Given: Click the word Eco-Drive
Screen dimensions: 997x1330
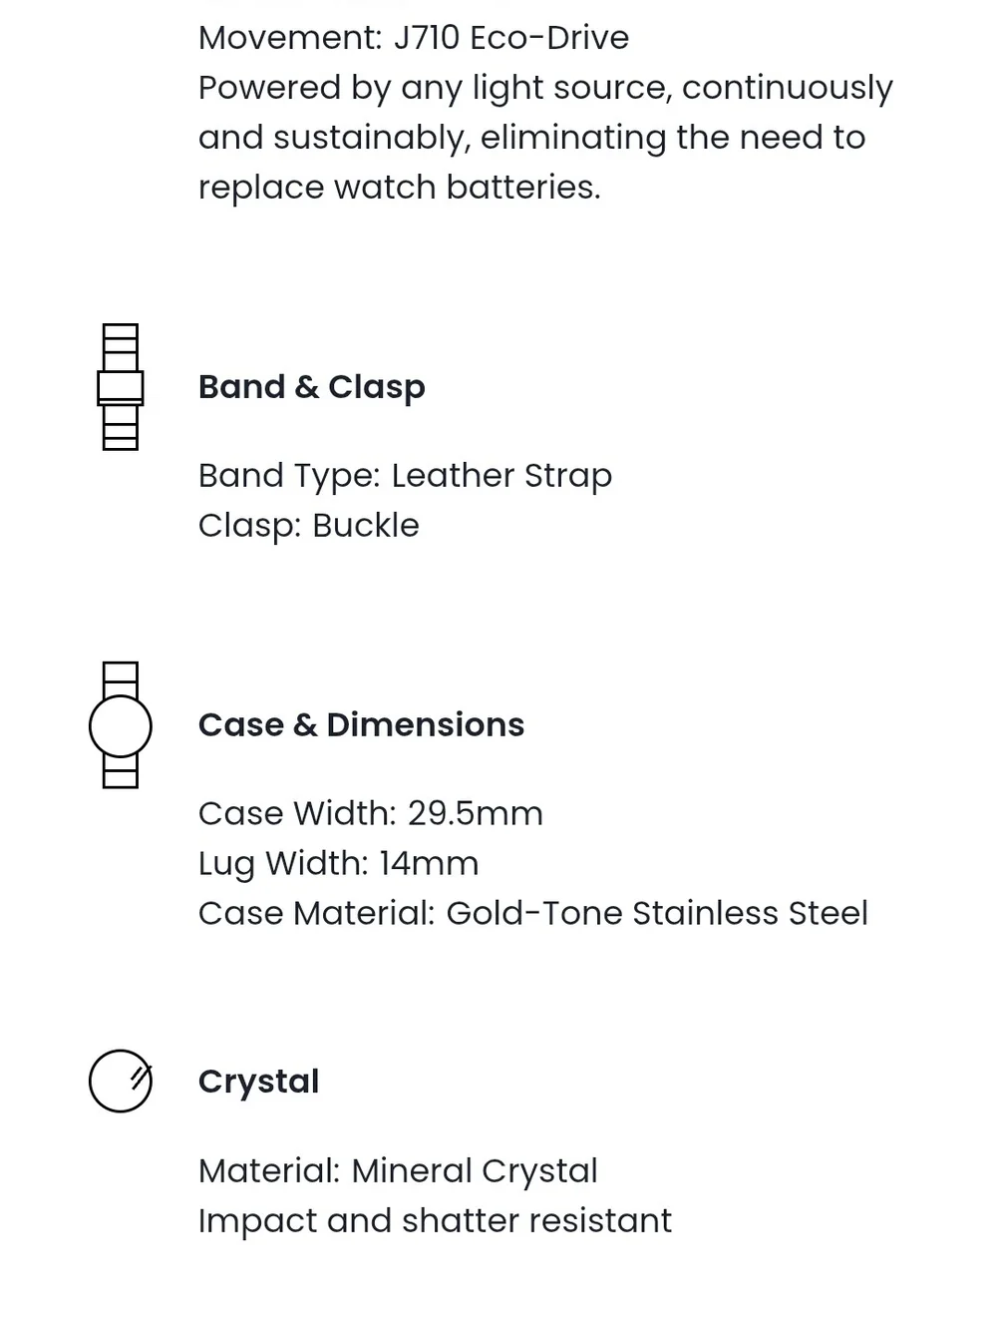Looking at the screenshot, I should [549, 38].
